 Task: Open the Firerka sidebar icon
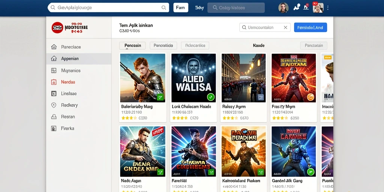pos(54,128)
